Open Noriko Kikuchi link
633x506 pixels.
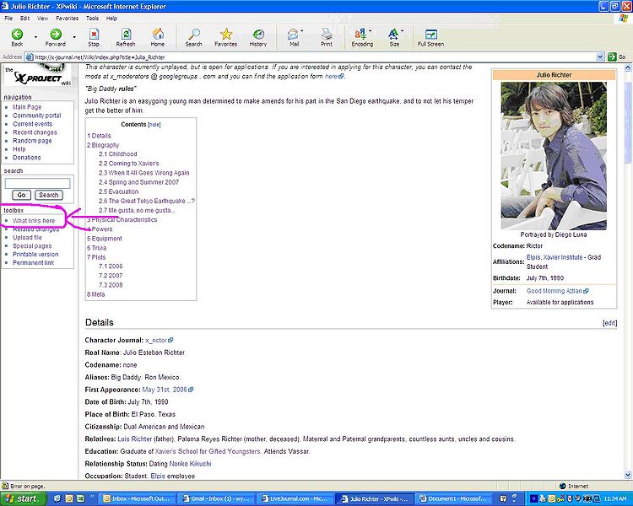(190, 464)
